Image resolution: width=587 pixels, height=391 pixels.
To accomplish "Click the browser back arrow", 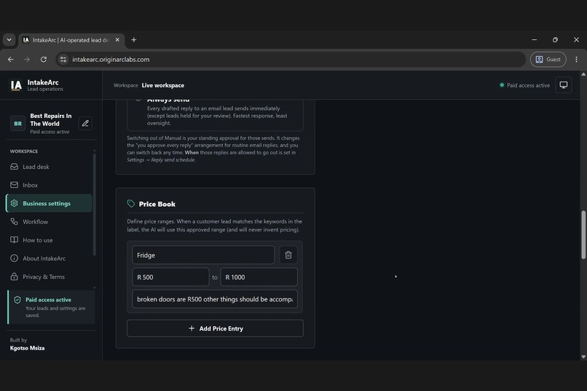I will pyautogui.click(x=10, y=60).
